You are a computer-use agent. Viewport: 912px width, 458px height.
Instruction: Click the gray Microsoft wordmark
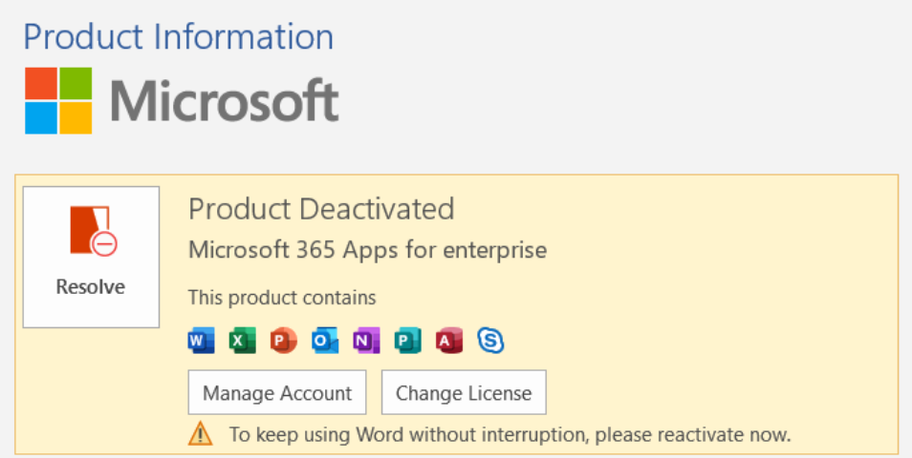(225, 101)
